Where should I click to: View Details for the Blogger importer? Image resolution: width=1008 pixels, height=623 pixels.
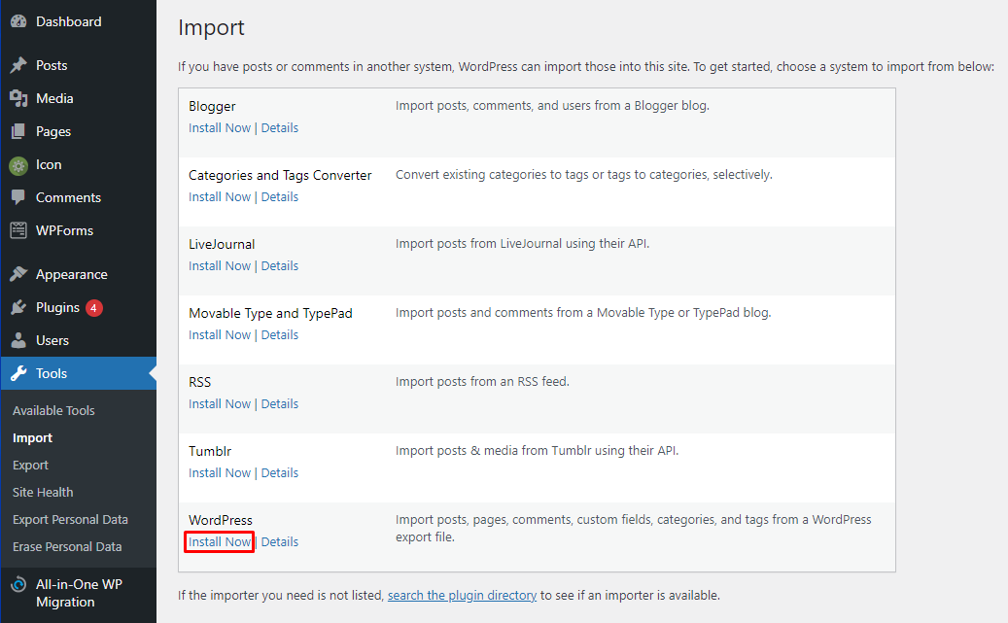point(280,128)
